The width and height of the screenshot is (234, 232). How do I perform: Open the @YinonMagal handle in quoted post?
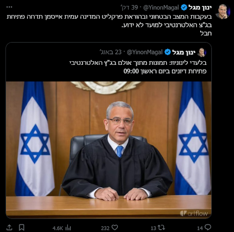144,52
